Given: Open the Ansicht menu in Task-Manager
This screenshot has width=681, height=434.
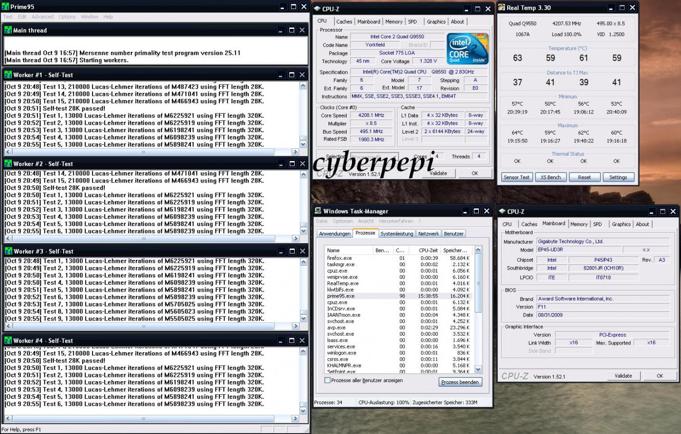Looking at the screenshot, I should pos(366,221).
